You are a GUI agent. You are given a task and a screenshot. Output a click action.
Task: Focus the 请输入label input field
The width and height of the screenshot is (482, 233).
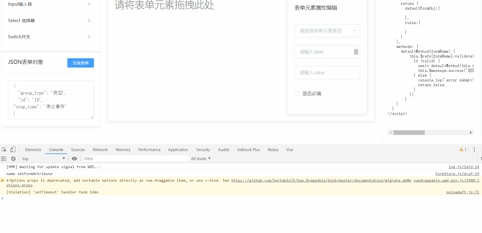[x=327, y=52]
